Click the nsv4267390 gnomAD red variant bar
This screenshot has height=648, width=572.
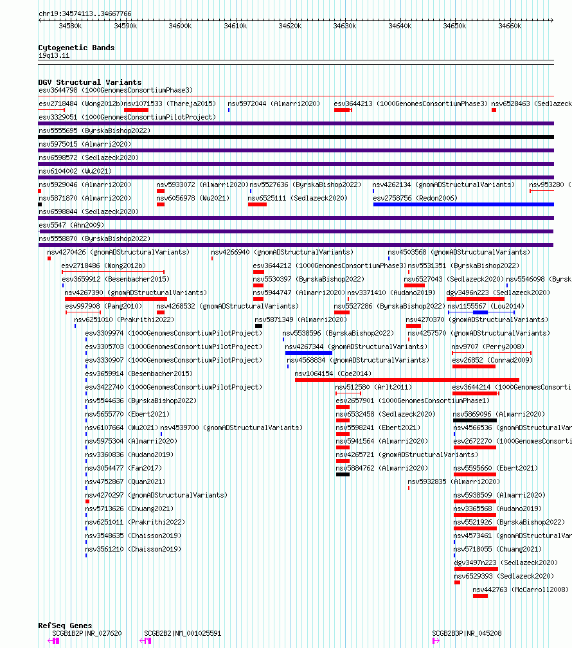[x=116, y=299]
